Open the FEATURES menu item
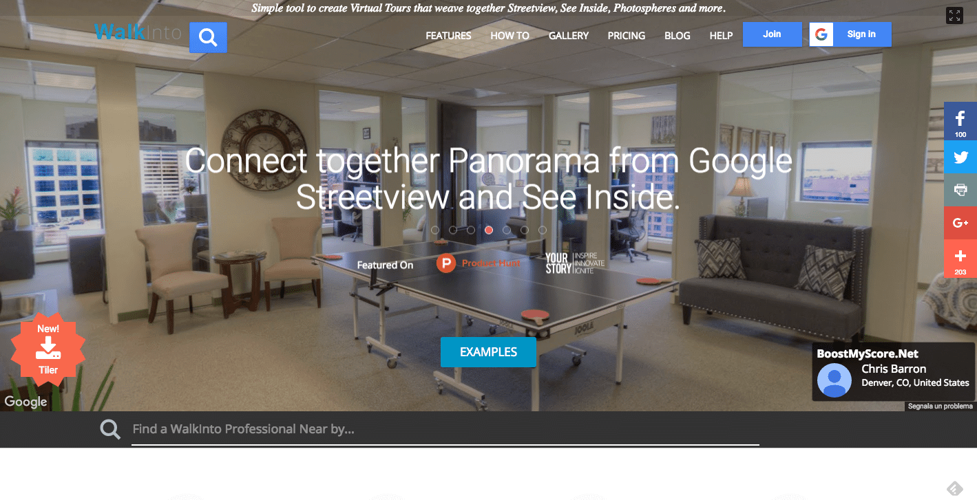This screenshot has height=500, width=977. (448, 36)
